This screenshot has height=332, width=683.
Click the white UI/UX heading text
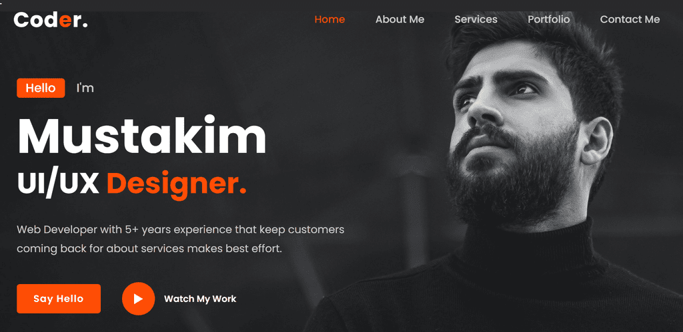[59, 184]
